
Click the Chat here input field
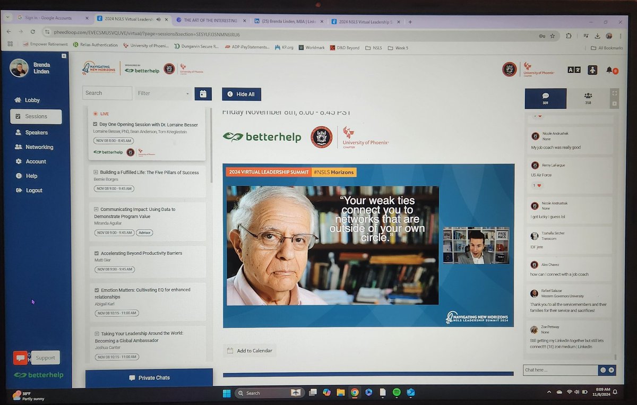pyautogui.click(x=561, y=370)
